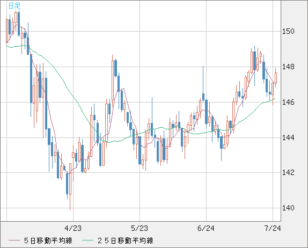Viewport: 308px width, 248px height.
Task: Click the 144 price axis label
Action: point(288,137)
